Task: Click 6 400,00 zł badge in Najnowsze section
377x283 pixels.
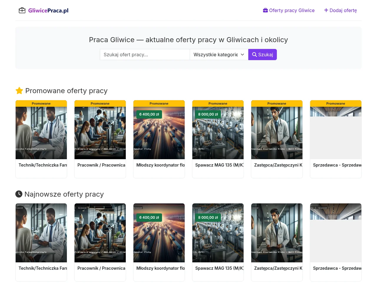Action: click(x=149, y=218)
